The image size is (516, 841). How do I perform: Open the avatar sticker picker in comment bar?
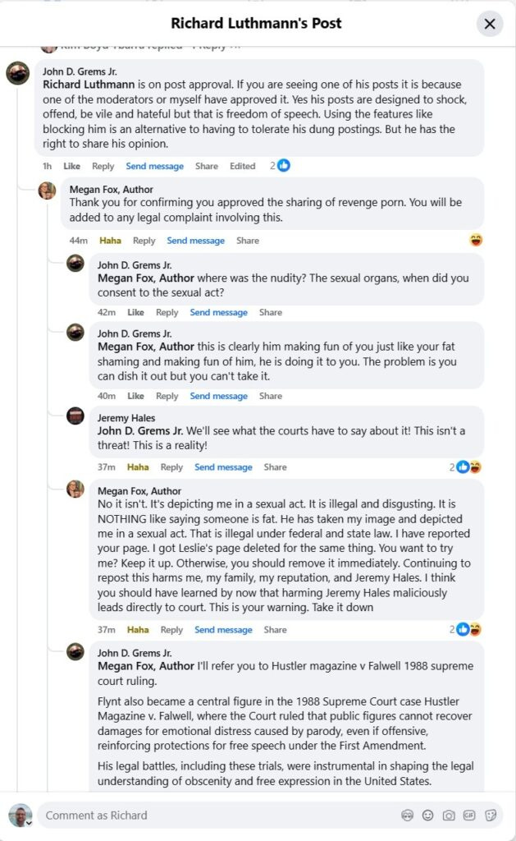[408, 815]
